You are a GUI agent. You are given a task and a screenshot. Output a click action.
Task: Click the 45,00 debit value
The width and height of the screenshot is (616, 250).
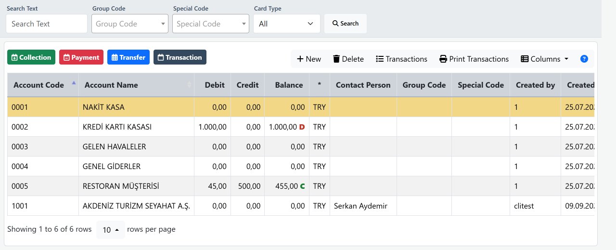click(x=217, y=186)
